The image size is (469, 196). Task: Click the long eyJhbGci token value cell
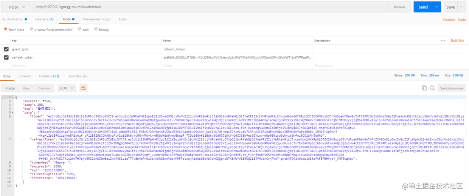click(x=237, y=57)
